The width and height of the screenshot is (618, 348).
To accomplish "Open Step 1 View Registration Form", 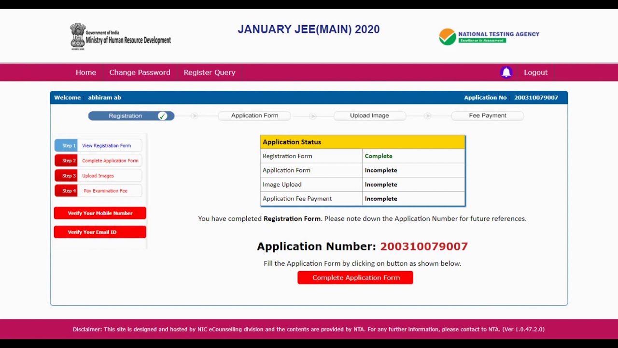I will pos(98,145).
